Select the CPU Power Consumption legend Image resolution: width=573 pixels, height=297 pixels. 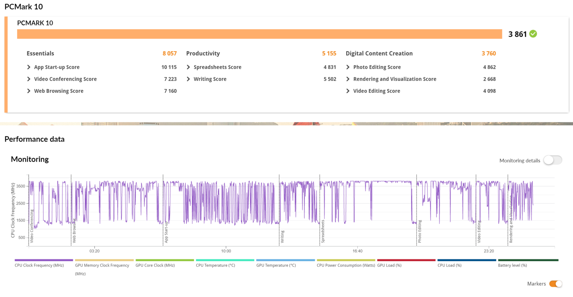coord(346,263)
